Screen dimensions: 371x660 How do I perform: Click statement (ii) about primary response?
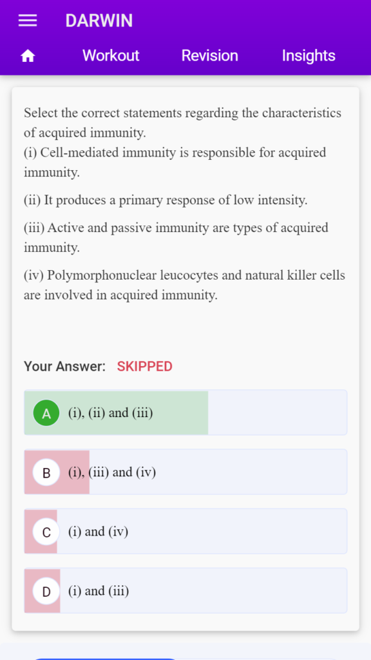(x=166, y=200)
